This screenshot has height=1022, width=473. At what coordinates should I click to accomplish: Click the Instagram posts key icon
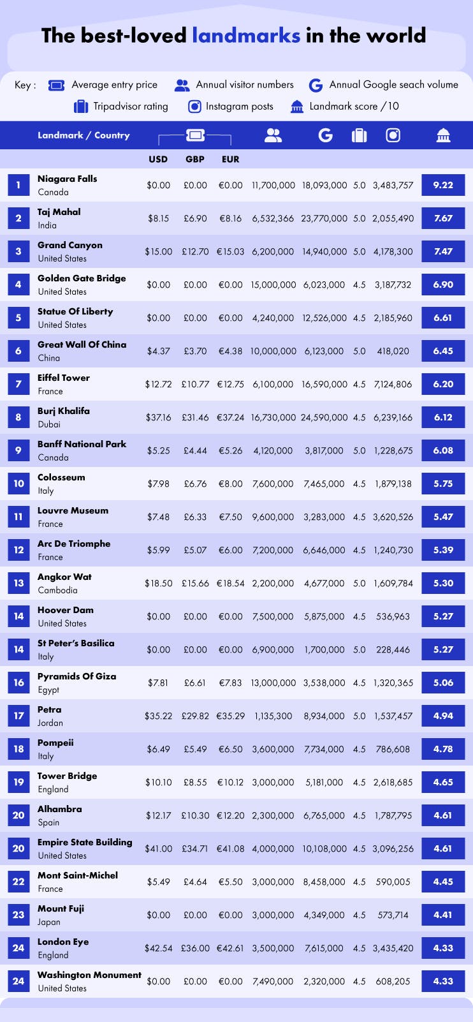(x=194, y=107)
